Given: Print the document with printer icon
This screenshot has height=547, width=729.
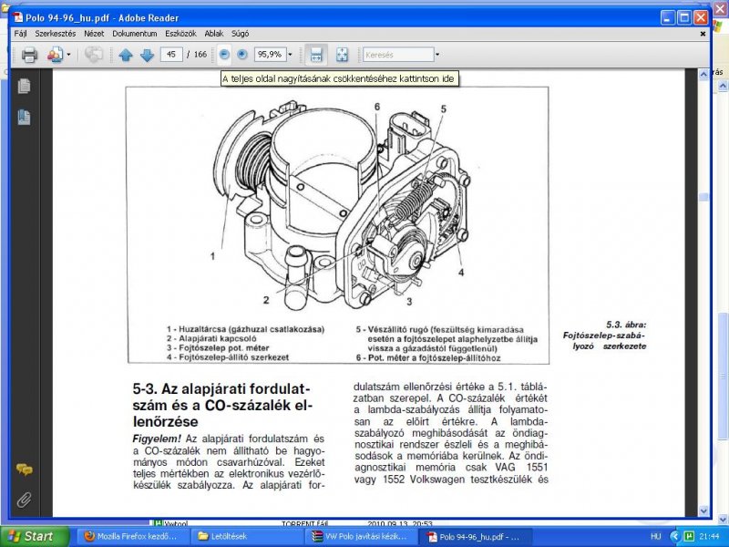Looking at the screenshot, I should [29, 55].
